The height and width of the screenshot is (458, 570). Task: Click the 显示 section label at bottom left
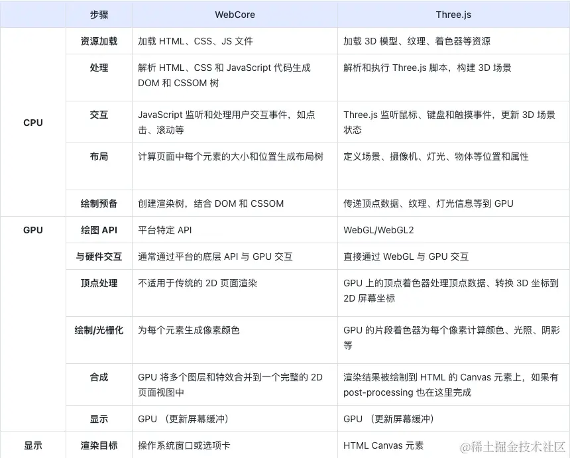pos(33,445)
